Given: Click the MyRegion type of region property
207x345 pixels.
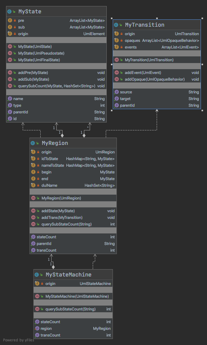Looking at the screenshot, I should (102, 329).
